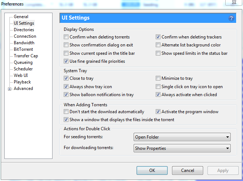Open the Bandwidth settings page

point(24,43)
